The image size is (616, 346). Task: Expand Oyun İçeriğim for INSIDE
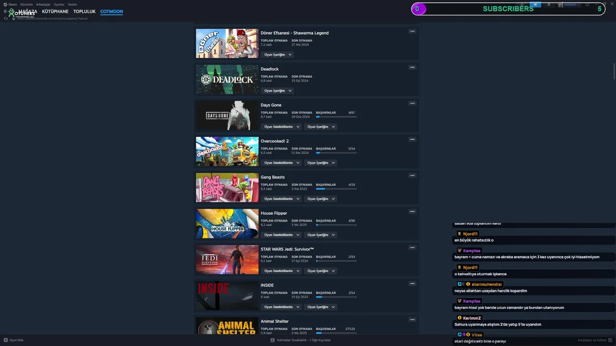click(x=321, y=307)
